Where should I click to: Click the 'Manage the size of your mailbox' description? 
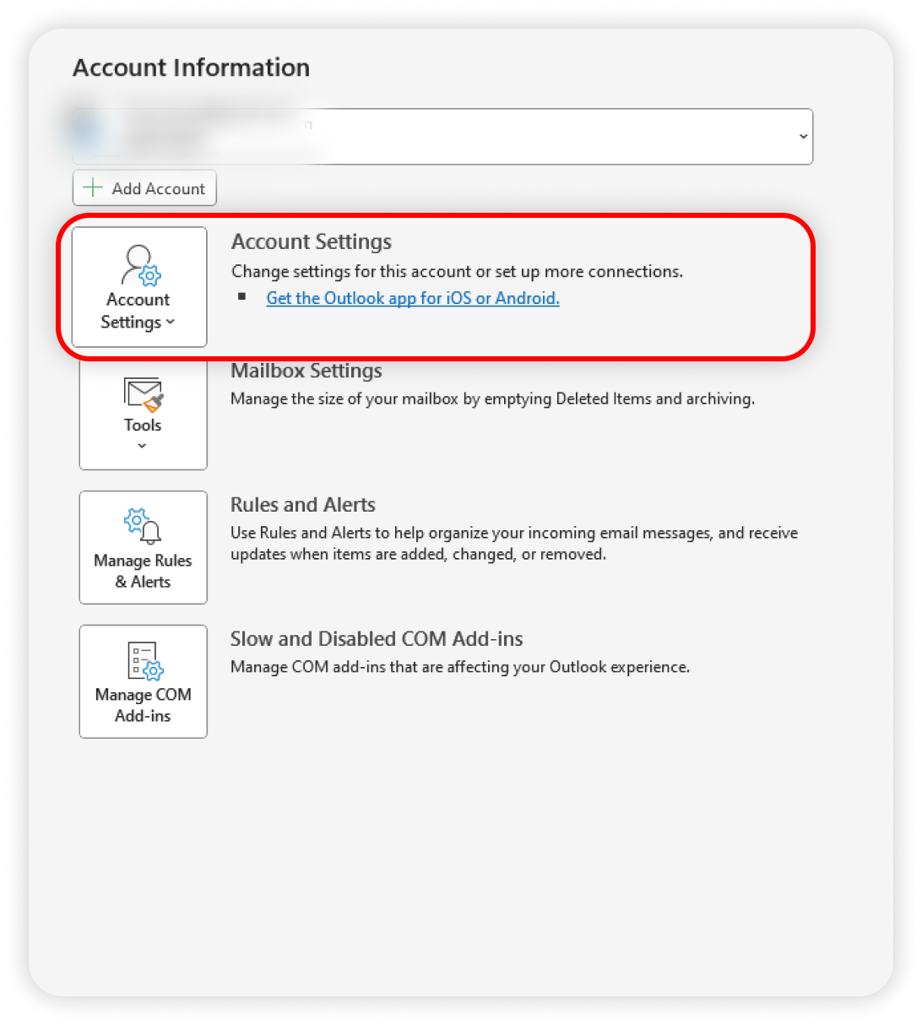[x=492, y=399]
